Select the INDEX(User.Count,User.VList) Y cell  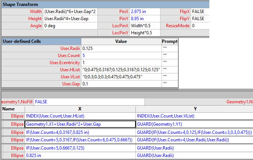(x=194, y=116)
